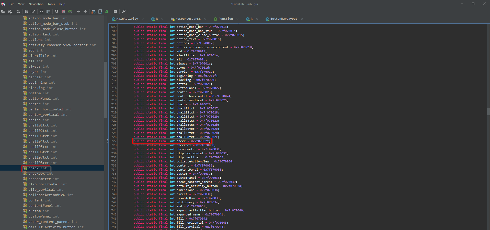The height and width of the screenshot is (230, 490).
Task: Click field icon next to chronometer
Action: (25, 178)
